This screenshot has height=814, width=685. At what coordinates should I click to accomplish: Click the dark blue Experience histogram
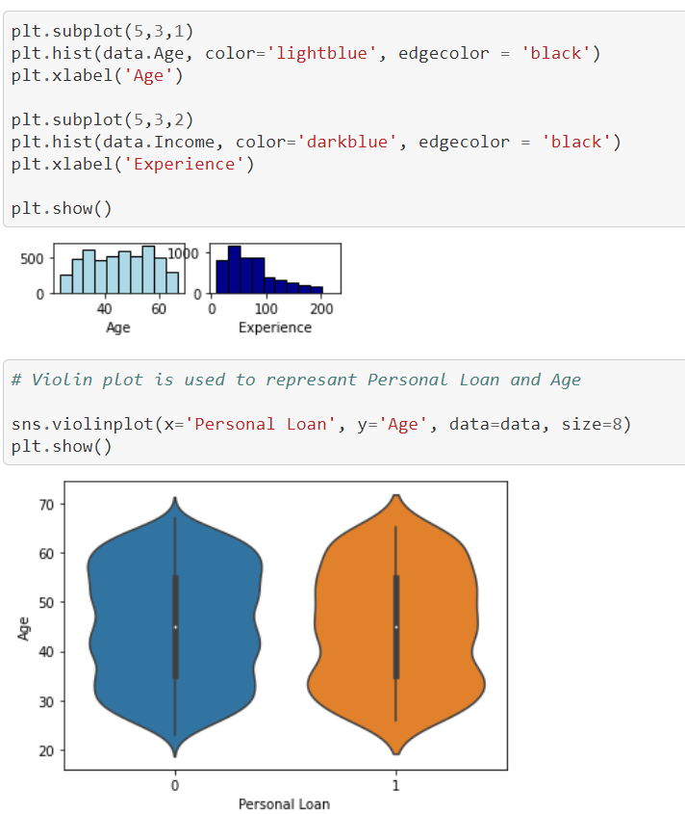pyautogui.click(x=275, y=269)
